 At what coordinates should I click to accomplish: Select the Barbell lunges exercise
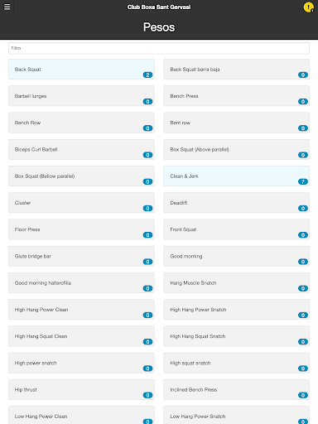pyautogui.click(x=81, y=96)
